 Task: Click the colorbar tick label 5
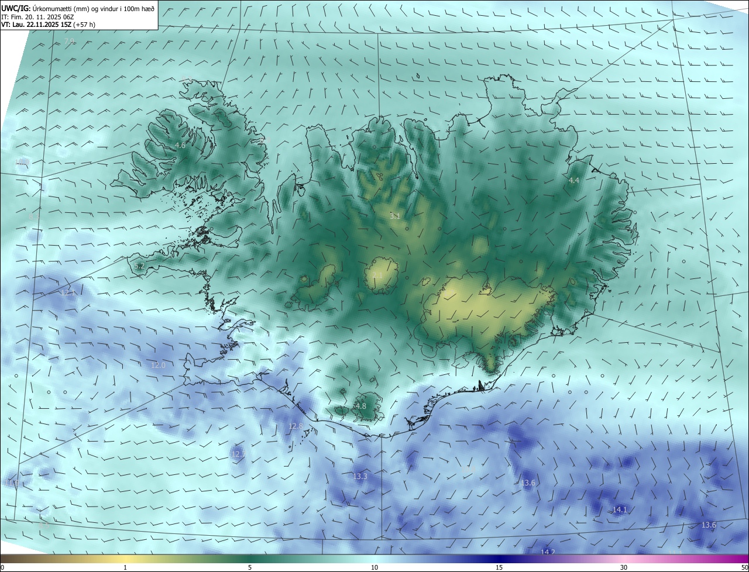250,567
